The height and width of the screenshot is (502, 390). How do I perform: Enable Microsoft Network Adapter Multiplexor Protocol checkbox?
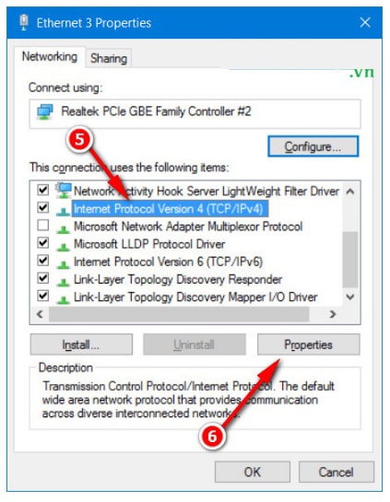[x=43, y=225]
